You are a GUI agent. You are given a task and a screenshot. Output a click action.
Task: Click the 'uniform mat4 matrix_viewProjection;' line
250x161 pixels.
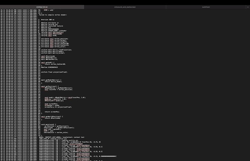[x=57, y=50]
